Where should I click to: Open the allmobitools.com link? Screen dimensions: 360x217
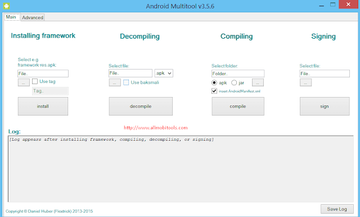click(156, 128)
